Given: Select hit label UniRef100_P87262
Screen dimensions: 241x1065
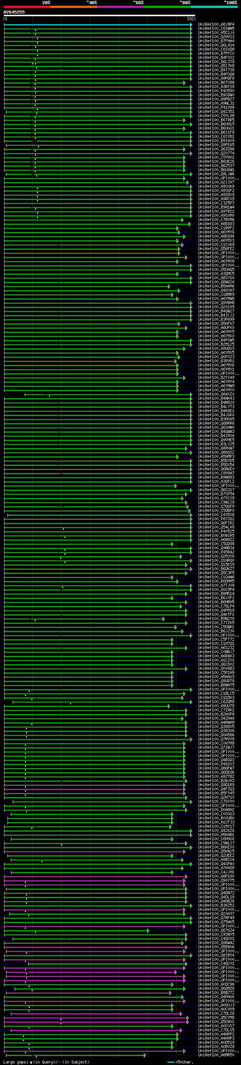Looking at the screenshot, I should coord(216,519).
